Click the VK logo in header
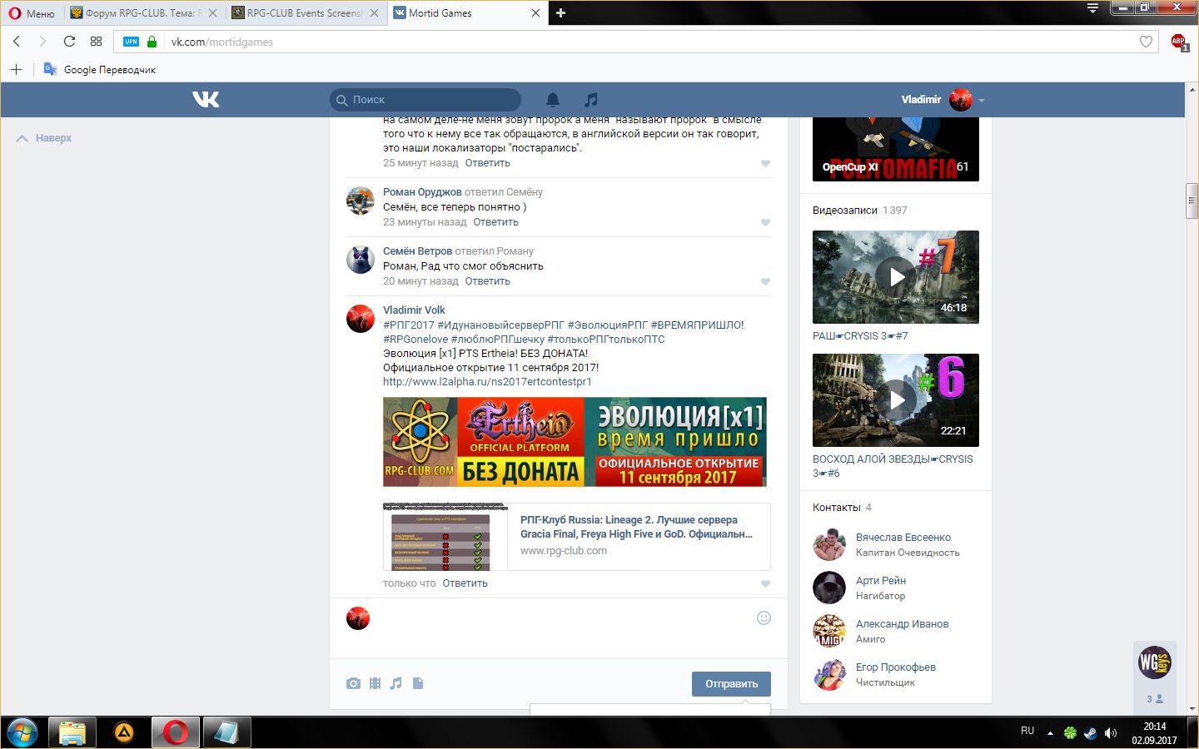 (x=206, y=100)
